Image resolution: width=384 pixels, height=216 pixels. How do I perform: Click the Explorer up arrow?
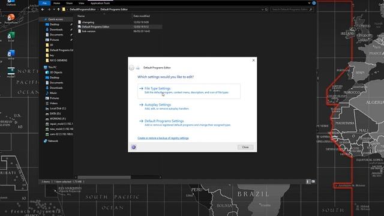58,10
